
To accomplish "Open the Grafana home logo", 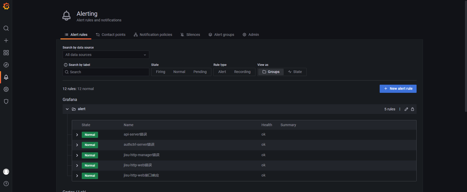I will tap(6, 6).
